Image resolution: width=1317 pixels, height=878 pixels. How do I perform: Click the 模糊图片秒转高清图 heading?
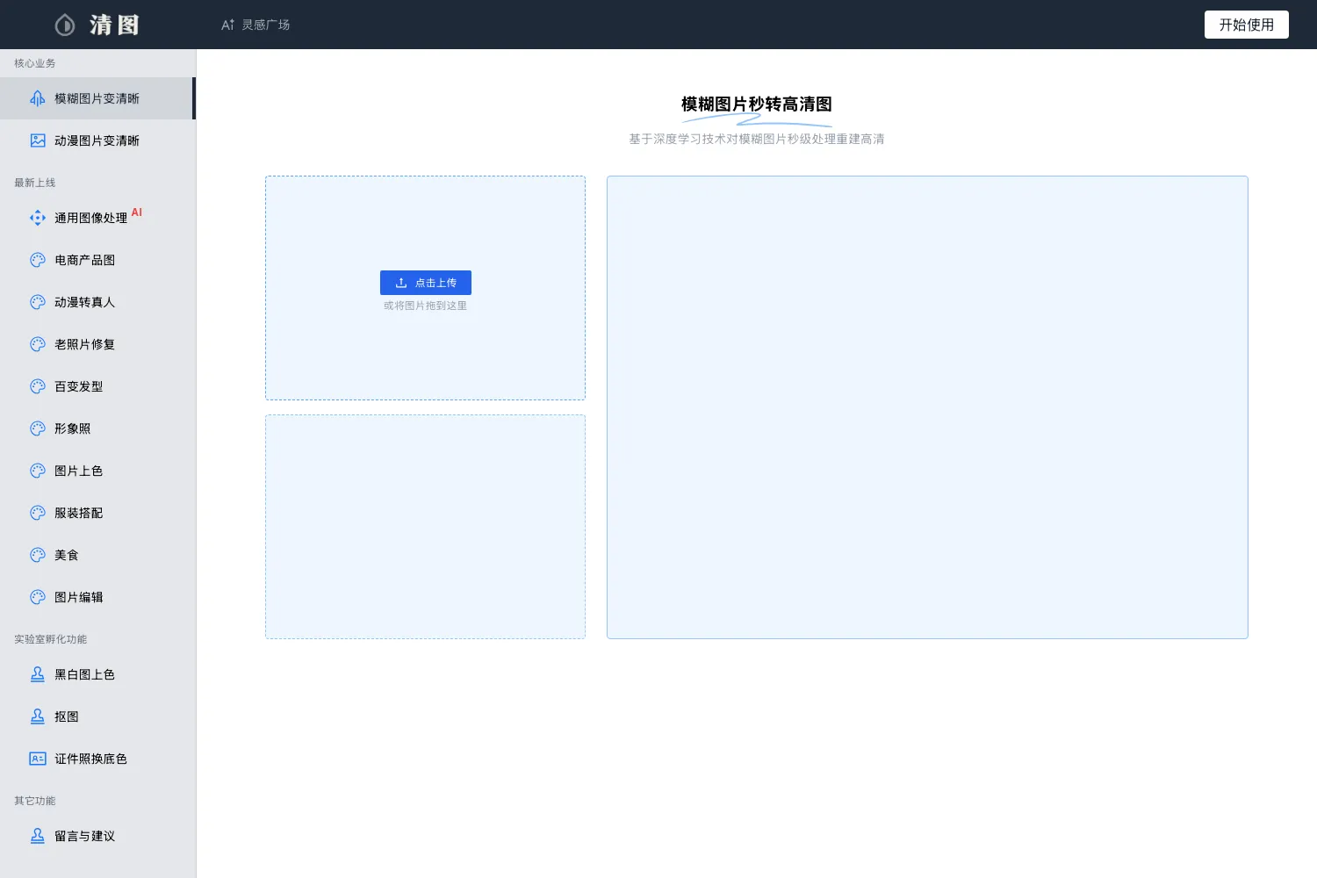757,104
